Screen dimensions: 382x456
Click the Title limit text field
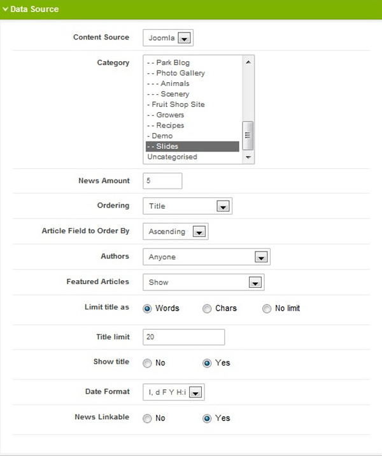pyautogui.click(x=185, y=337)
